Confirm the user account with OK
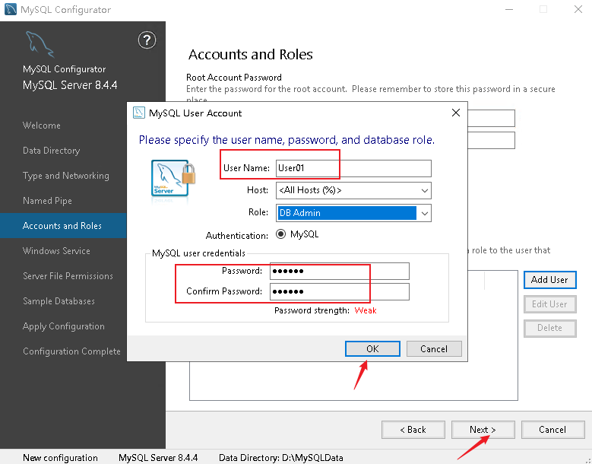Image resolution: width=592 pixels, height=464 pixels. tap(372, 348)
